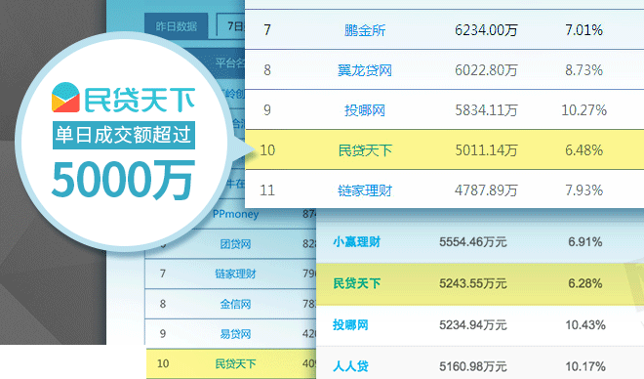The width and height of the screenshot is (644, 379).
Task: Select the 6.48% rate cell
Action: (584, 150)
